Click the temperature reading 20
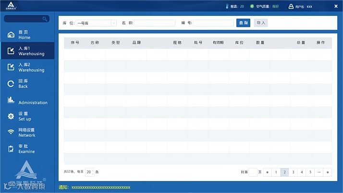343x193 pixels. tap(242, 6)
